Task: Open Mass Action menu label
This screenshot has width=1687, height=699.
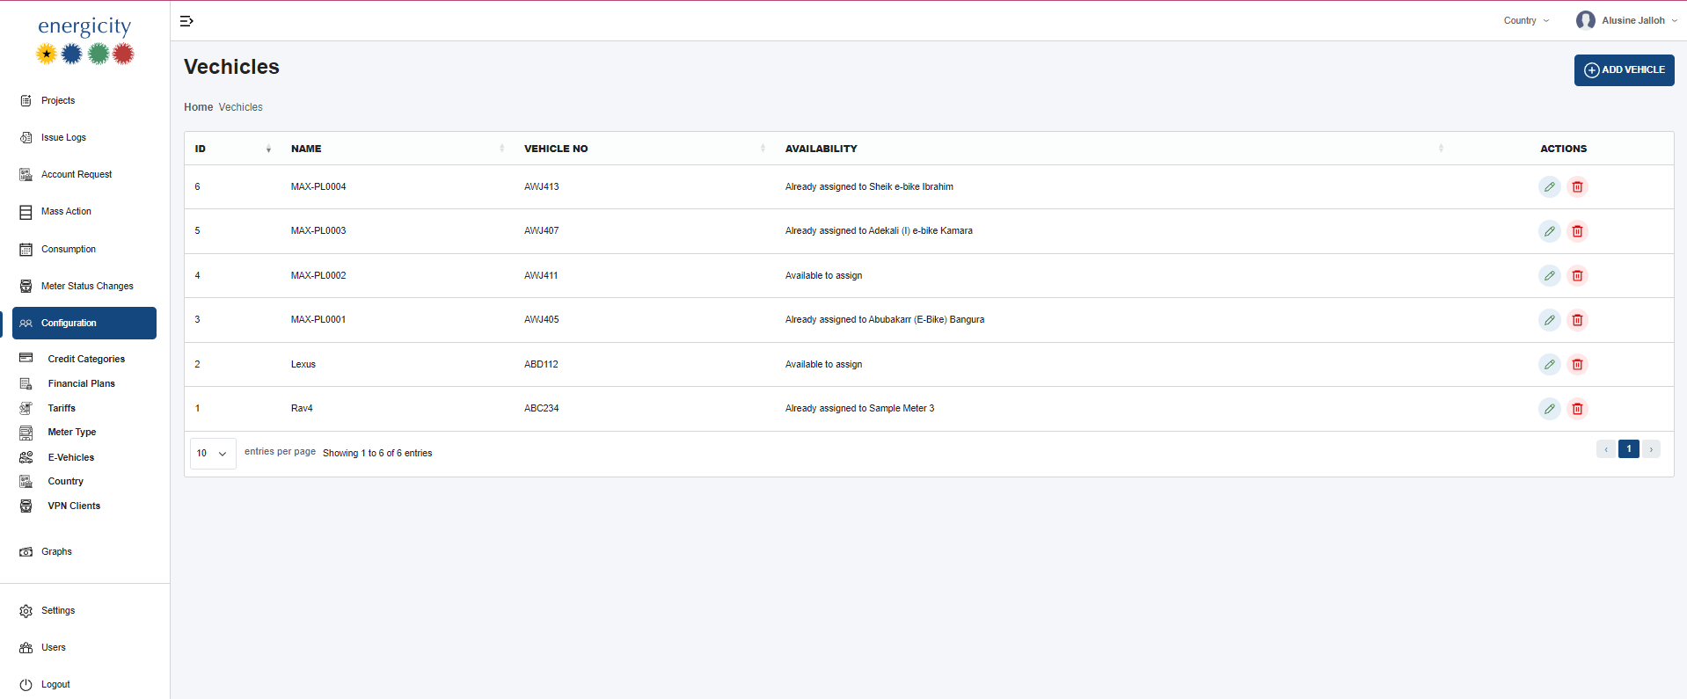Action: click(x=66, y=211)
